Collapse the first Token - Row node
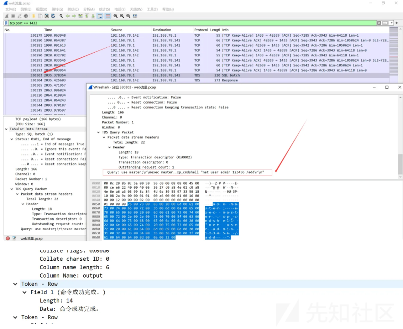This screenshot has height=329, width=403. 15,284
